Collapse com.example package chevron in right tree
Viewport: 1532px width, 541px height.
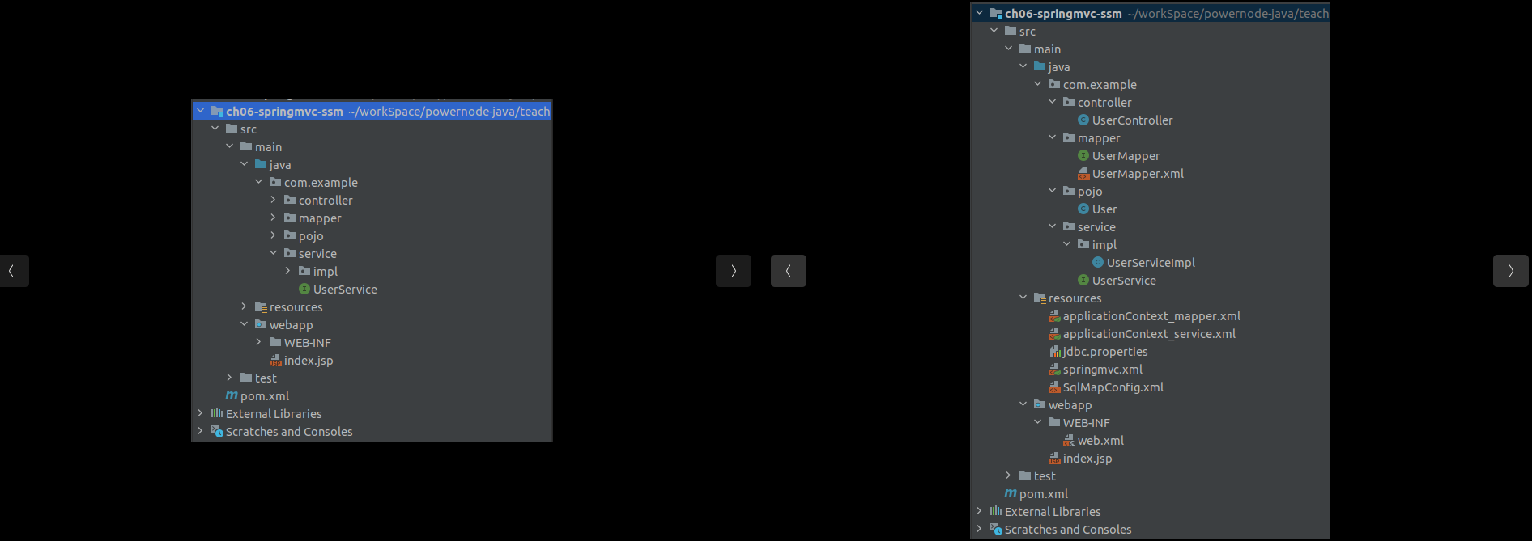[1037, 84]
